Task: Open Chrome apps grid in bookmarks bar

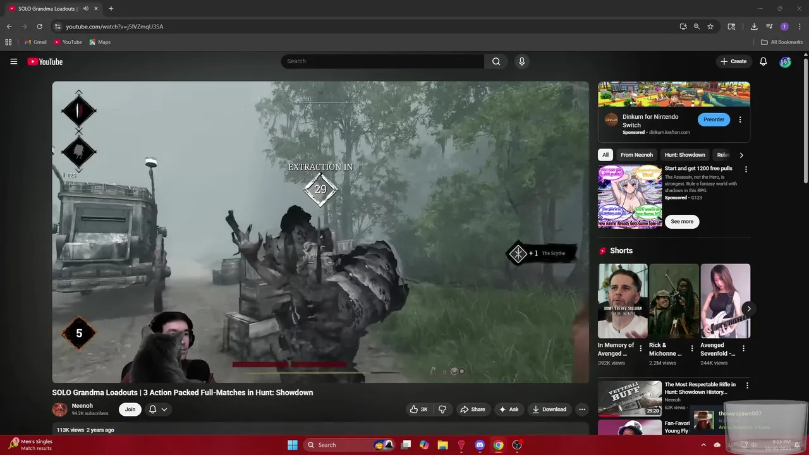Action: pos(8,42)
